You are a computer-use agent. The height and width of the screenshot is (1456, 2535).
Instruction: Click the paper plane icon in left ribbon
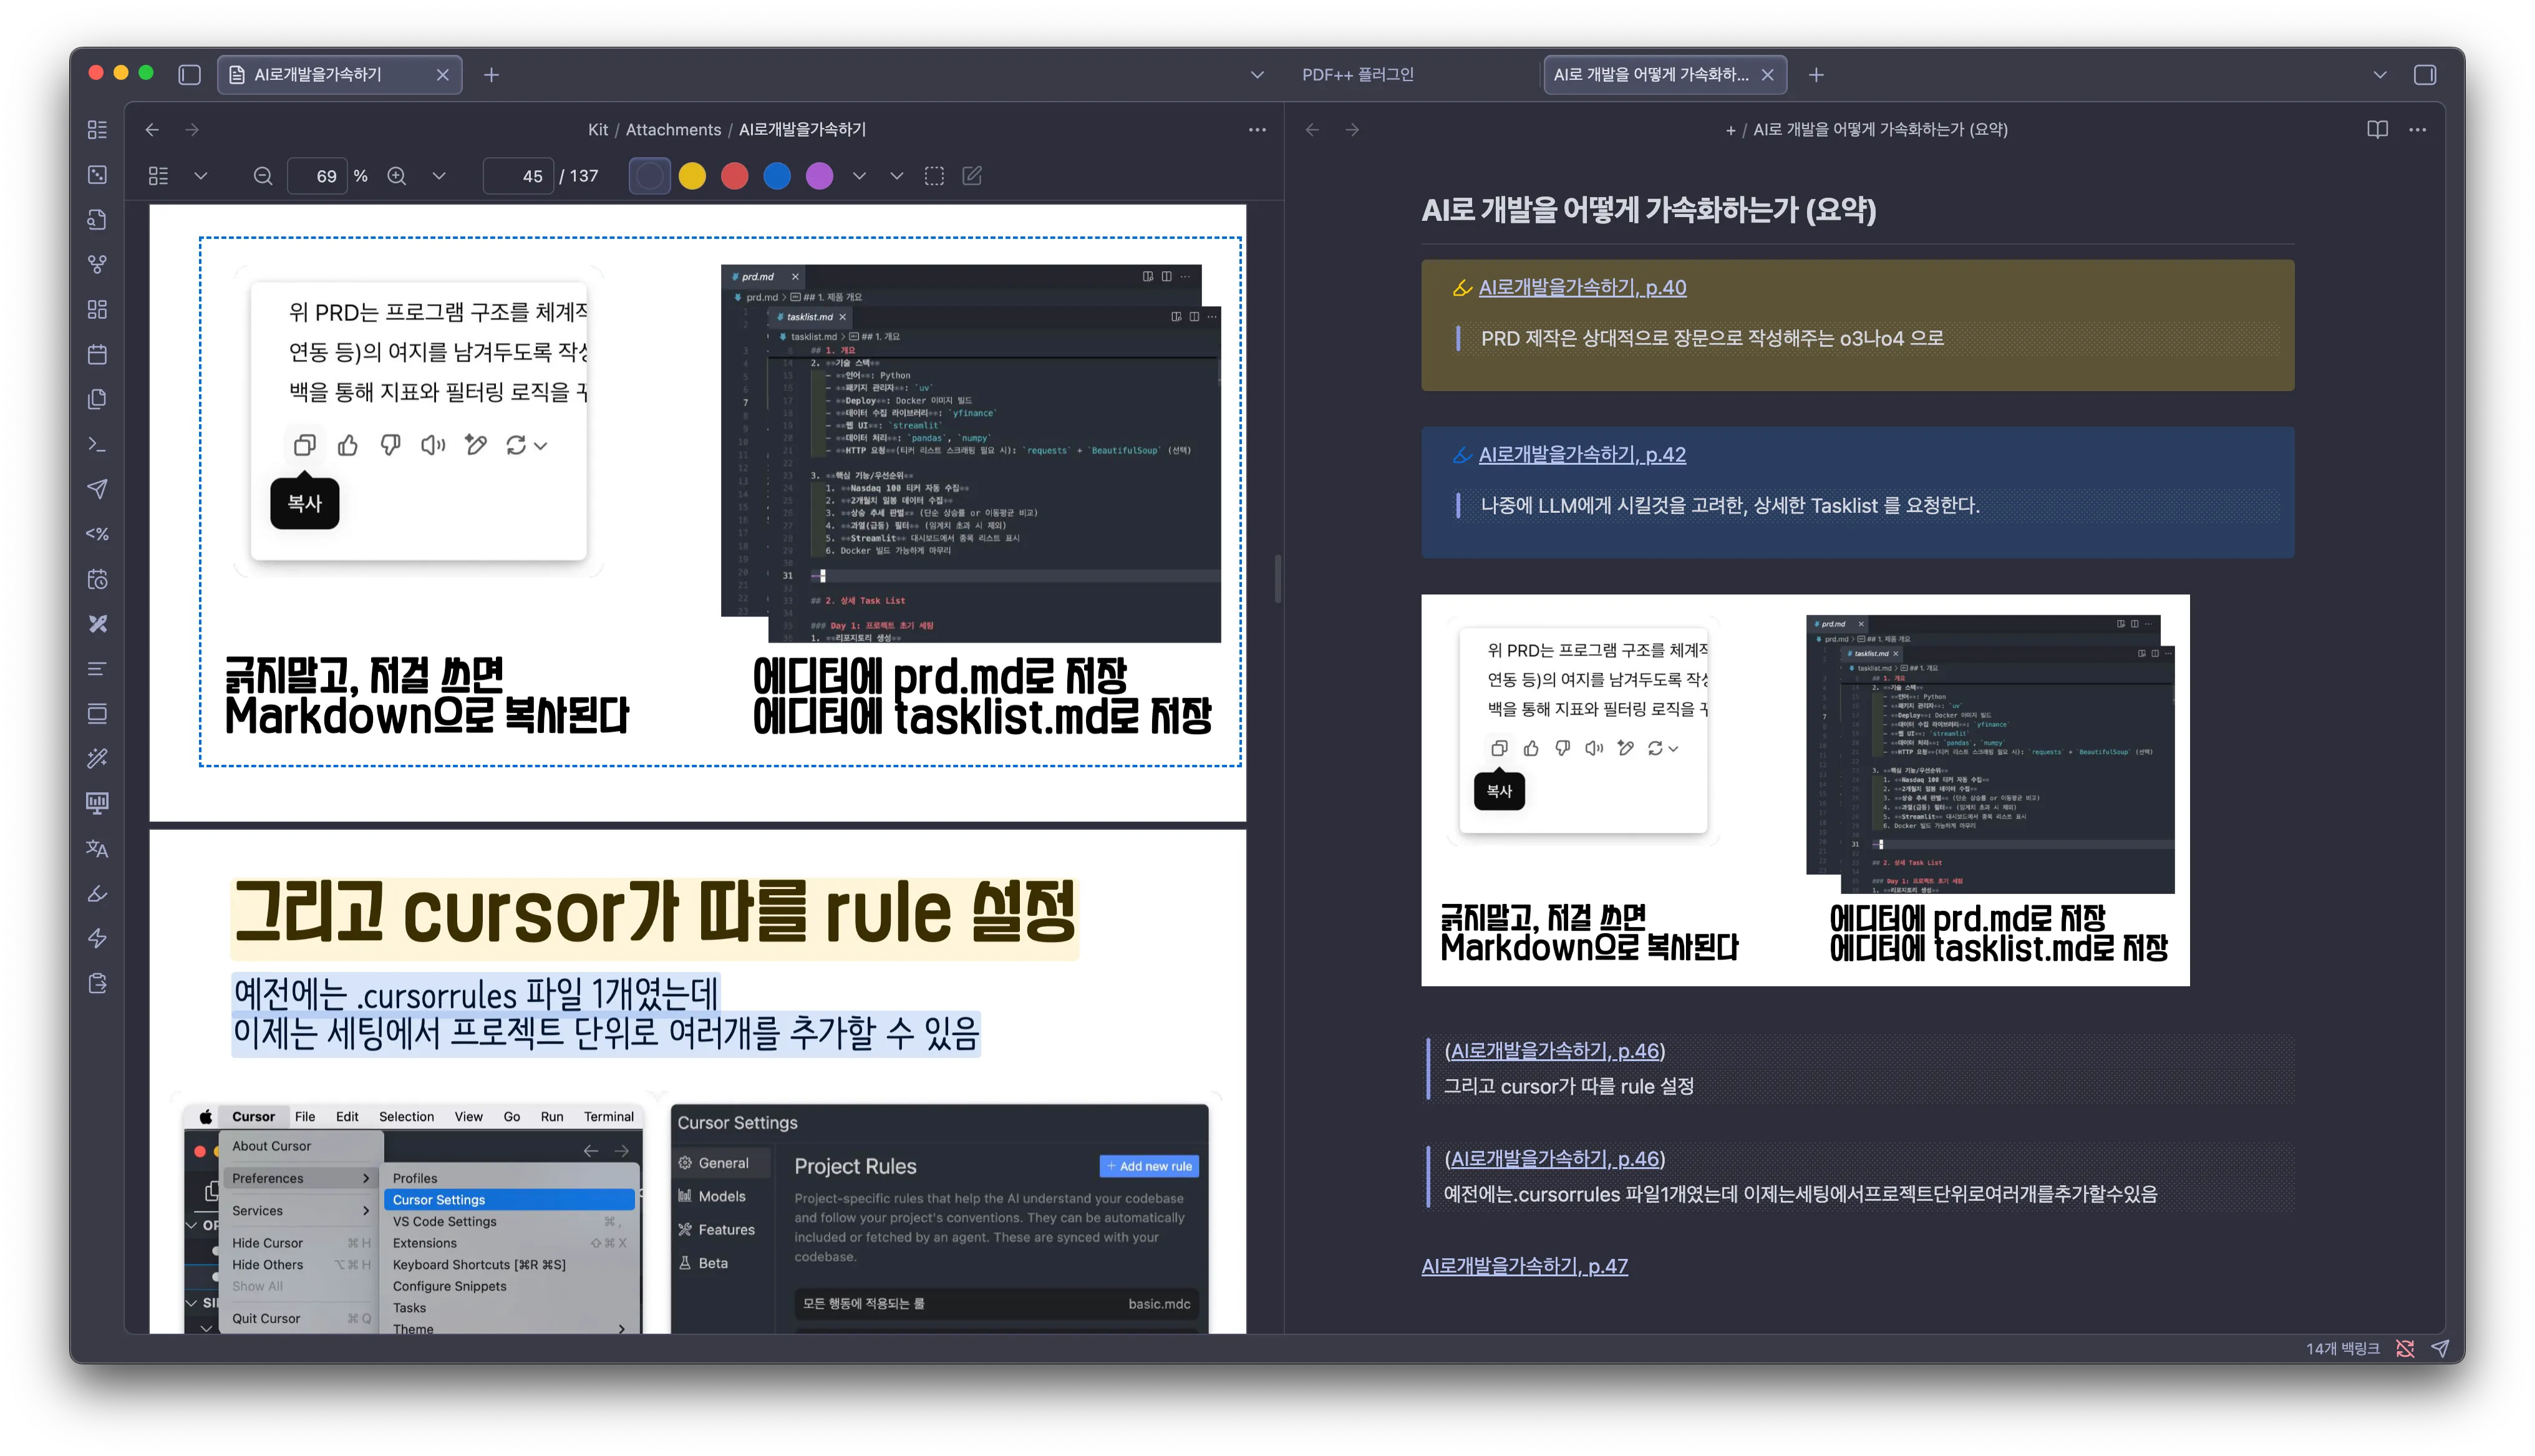pyautogui.click(x=97, y=489)
